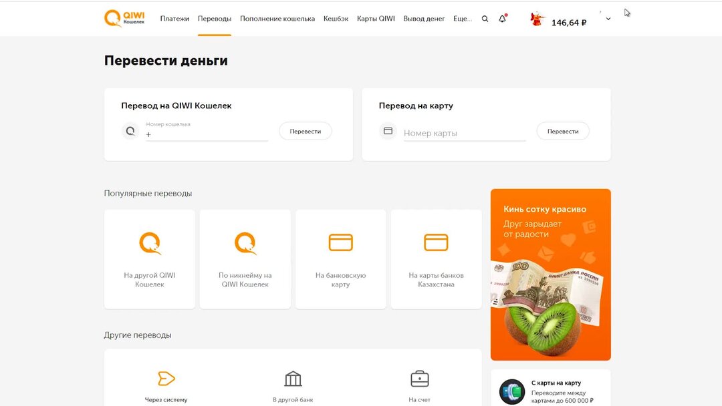Open the Кинь сотку красиво promo banner
Viewport: 722px width, 406px height.
[551, 274]
